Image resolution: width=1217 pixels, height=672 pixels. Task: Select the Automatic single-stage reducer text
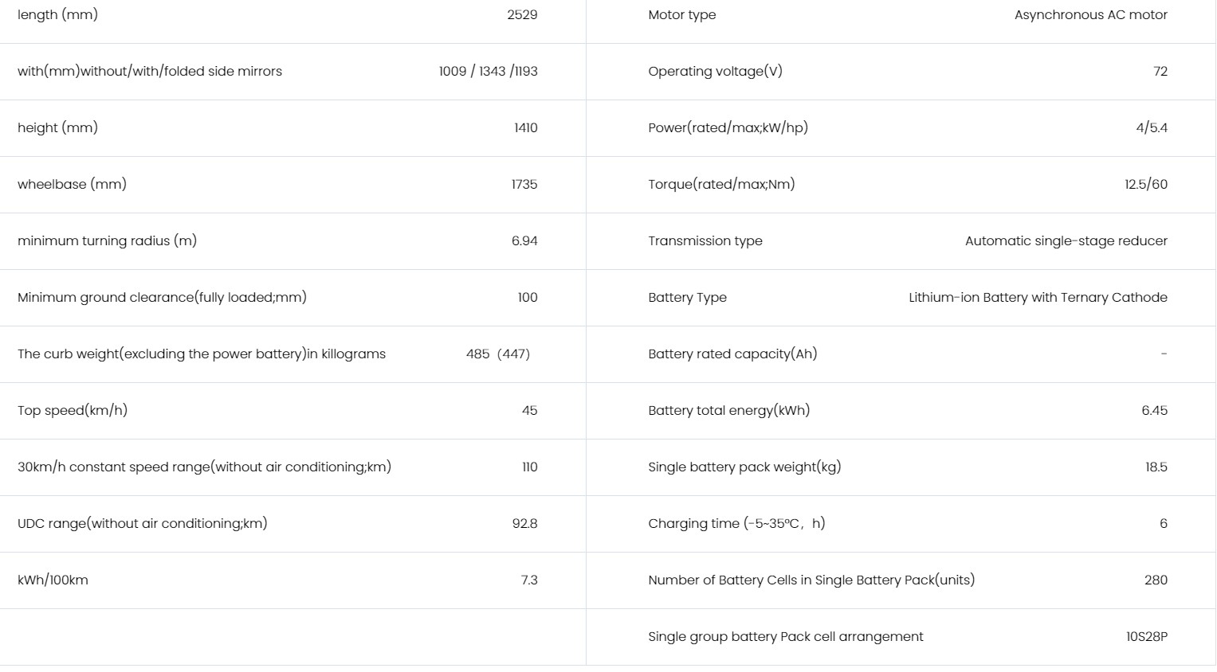point(1066,241)
